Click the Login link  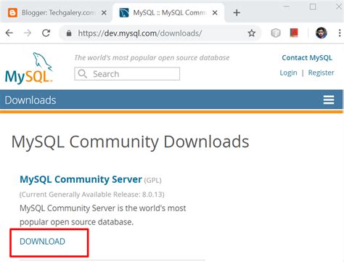[288, 73]
